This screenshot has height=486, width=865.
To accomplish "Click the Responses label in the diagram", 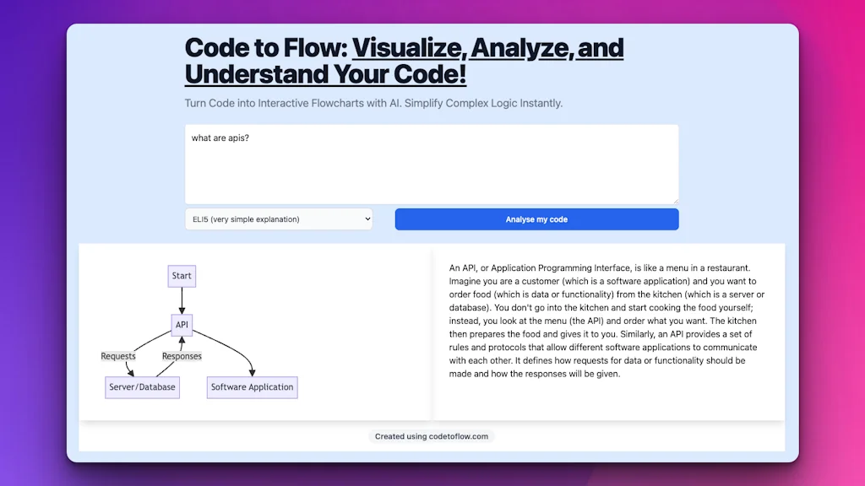I will tap(182, 356).
